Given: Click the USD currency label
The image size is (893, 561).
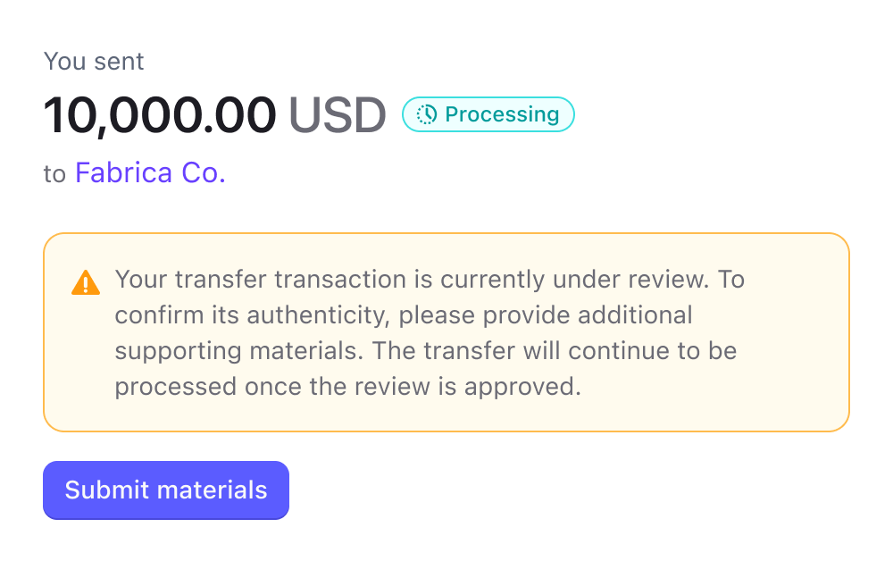Looking at the screenshot, I should click(337, 115).
